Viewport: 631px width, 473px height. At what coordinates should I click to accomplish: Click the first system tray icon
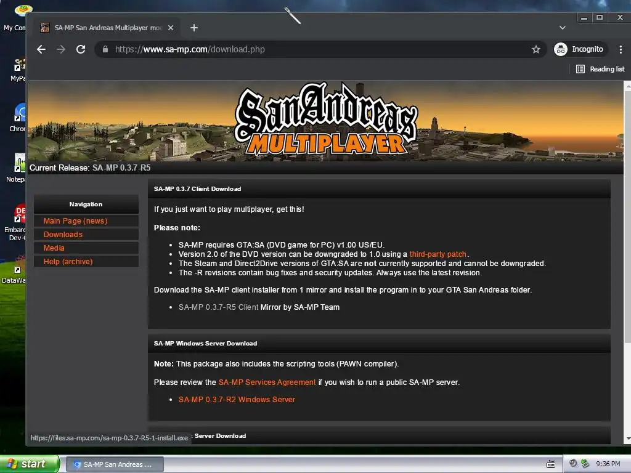(x=573, y=464)
